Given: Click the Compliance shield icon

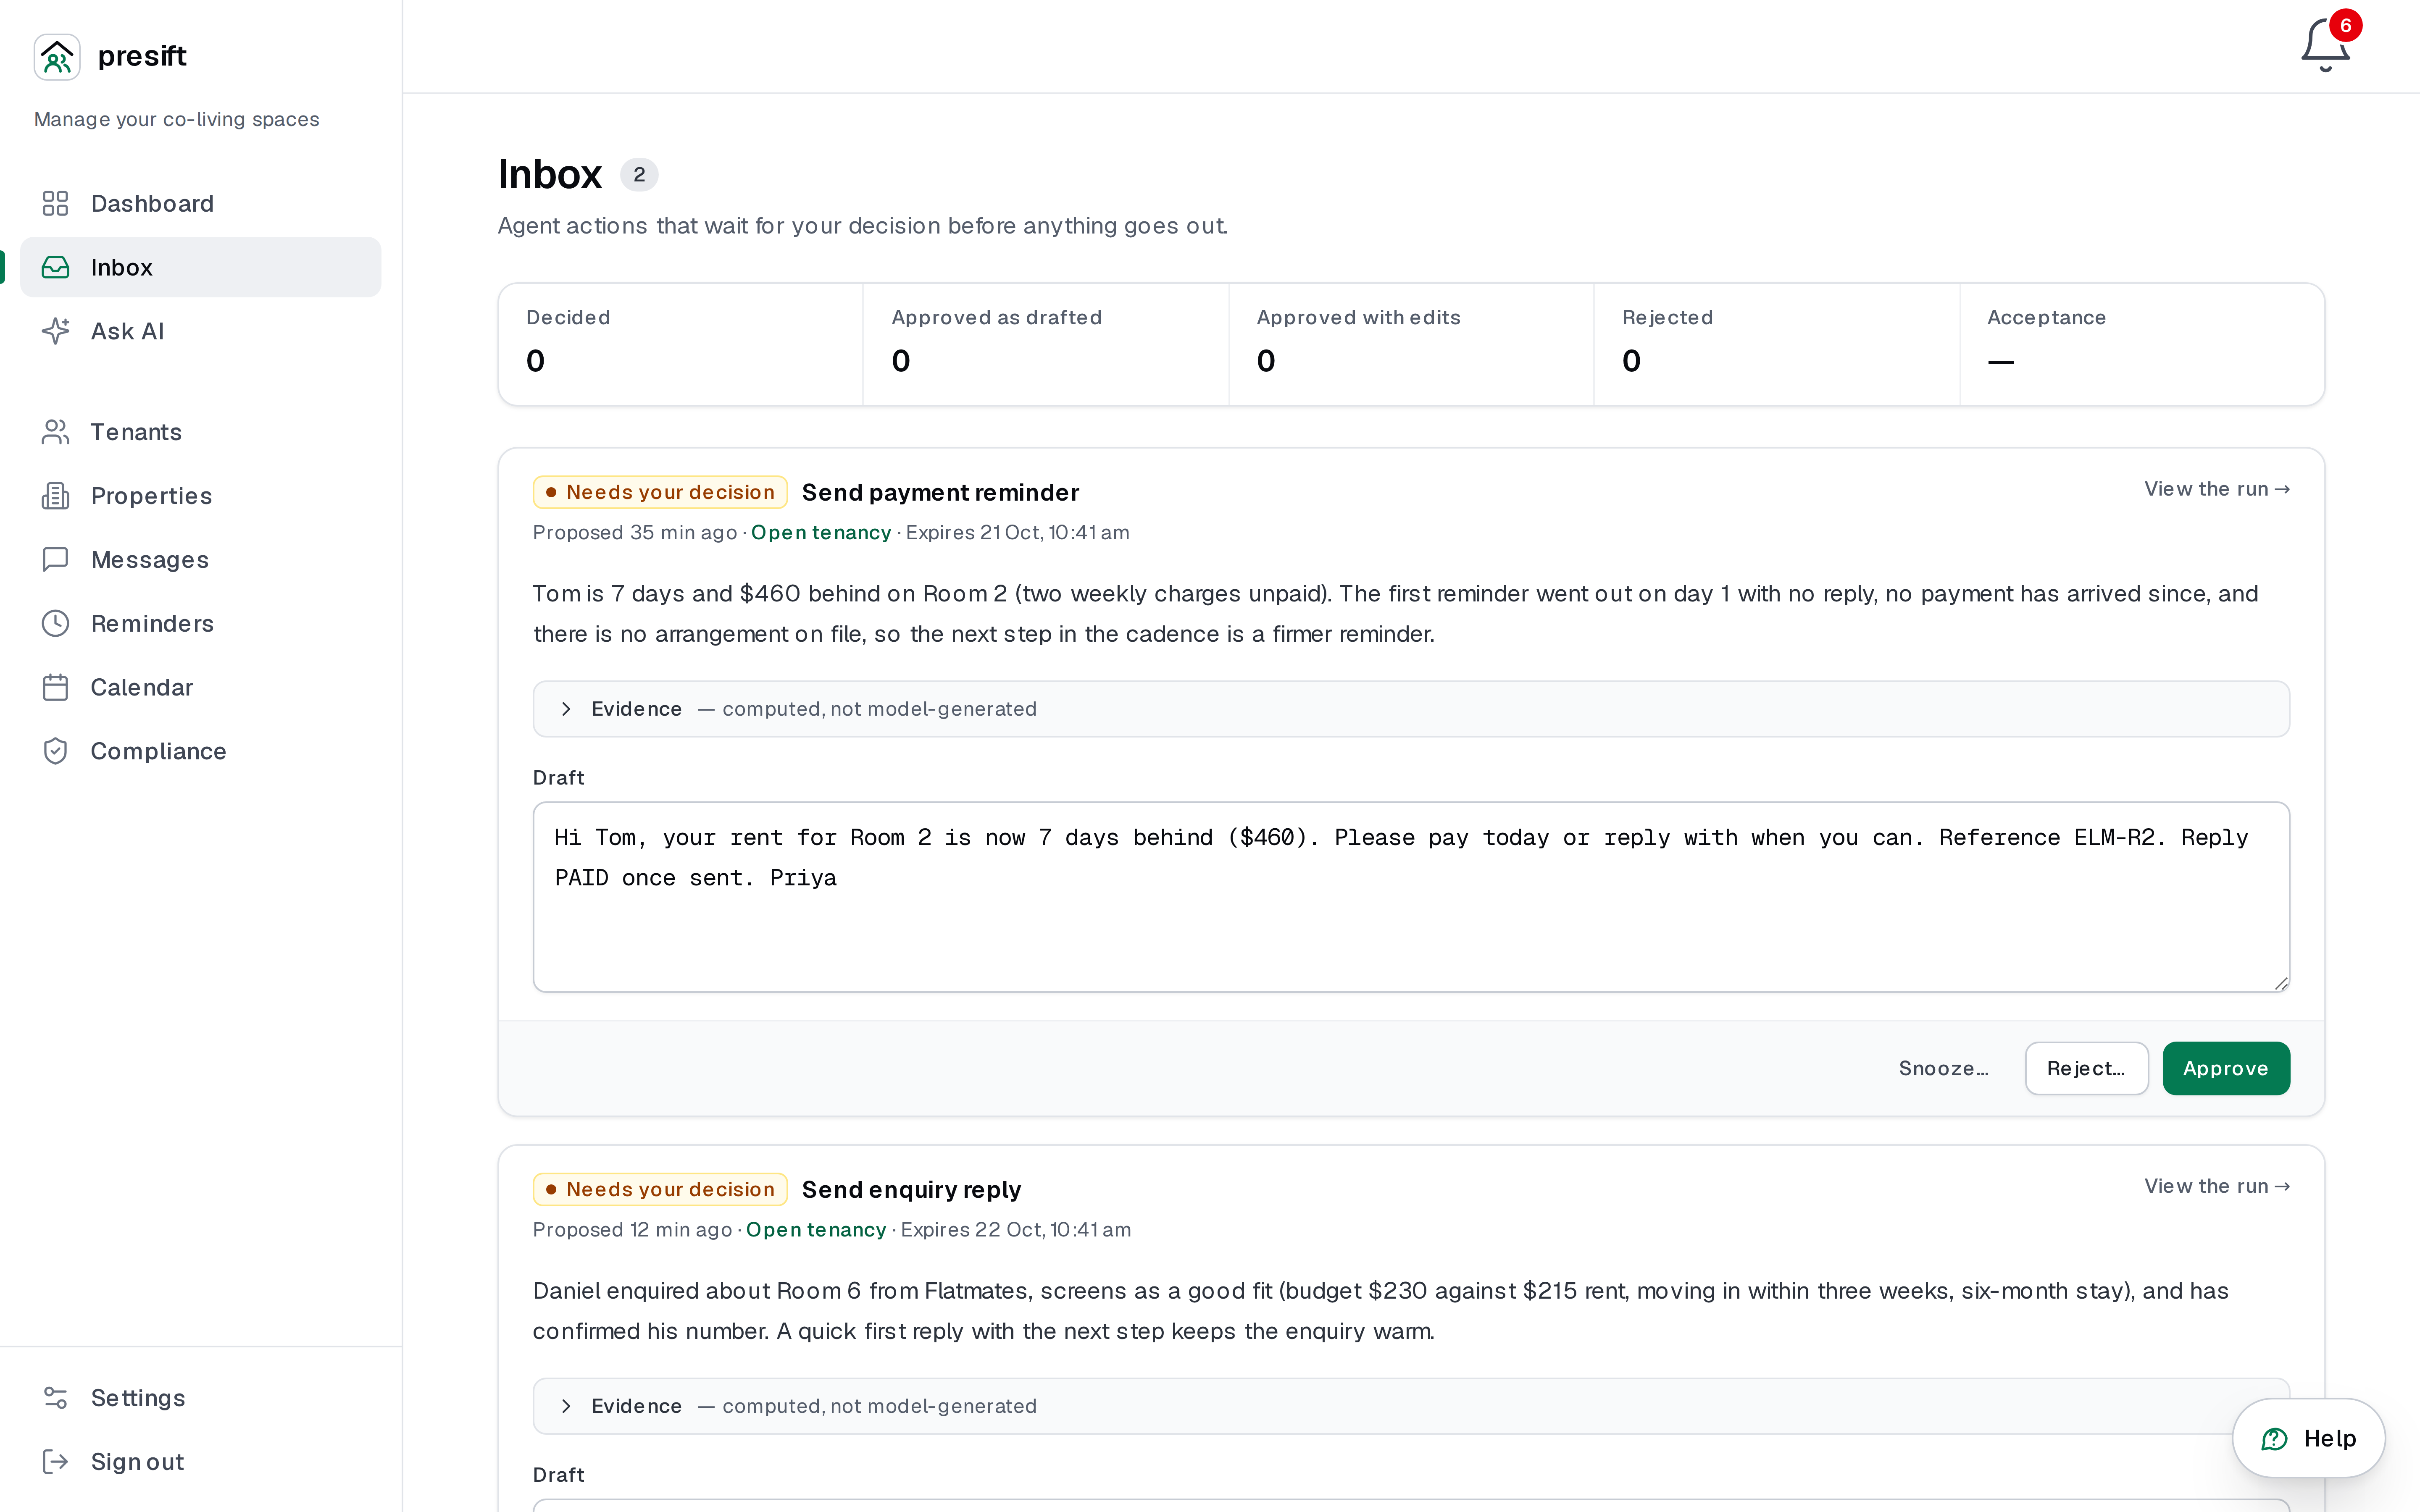Looking at the screenshot, I should pos(55,751).
